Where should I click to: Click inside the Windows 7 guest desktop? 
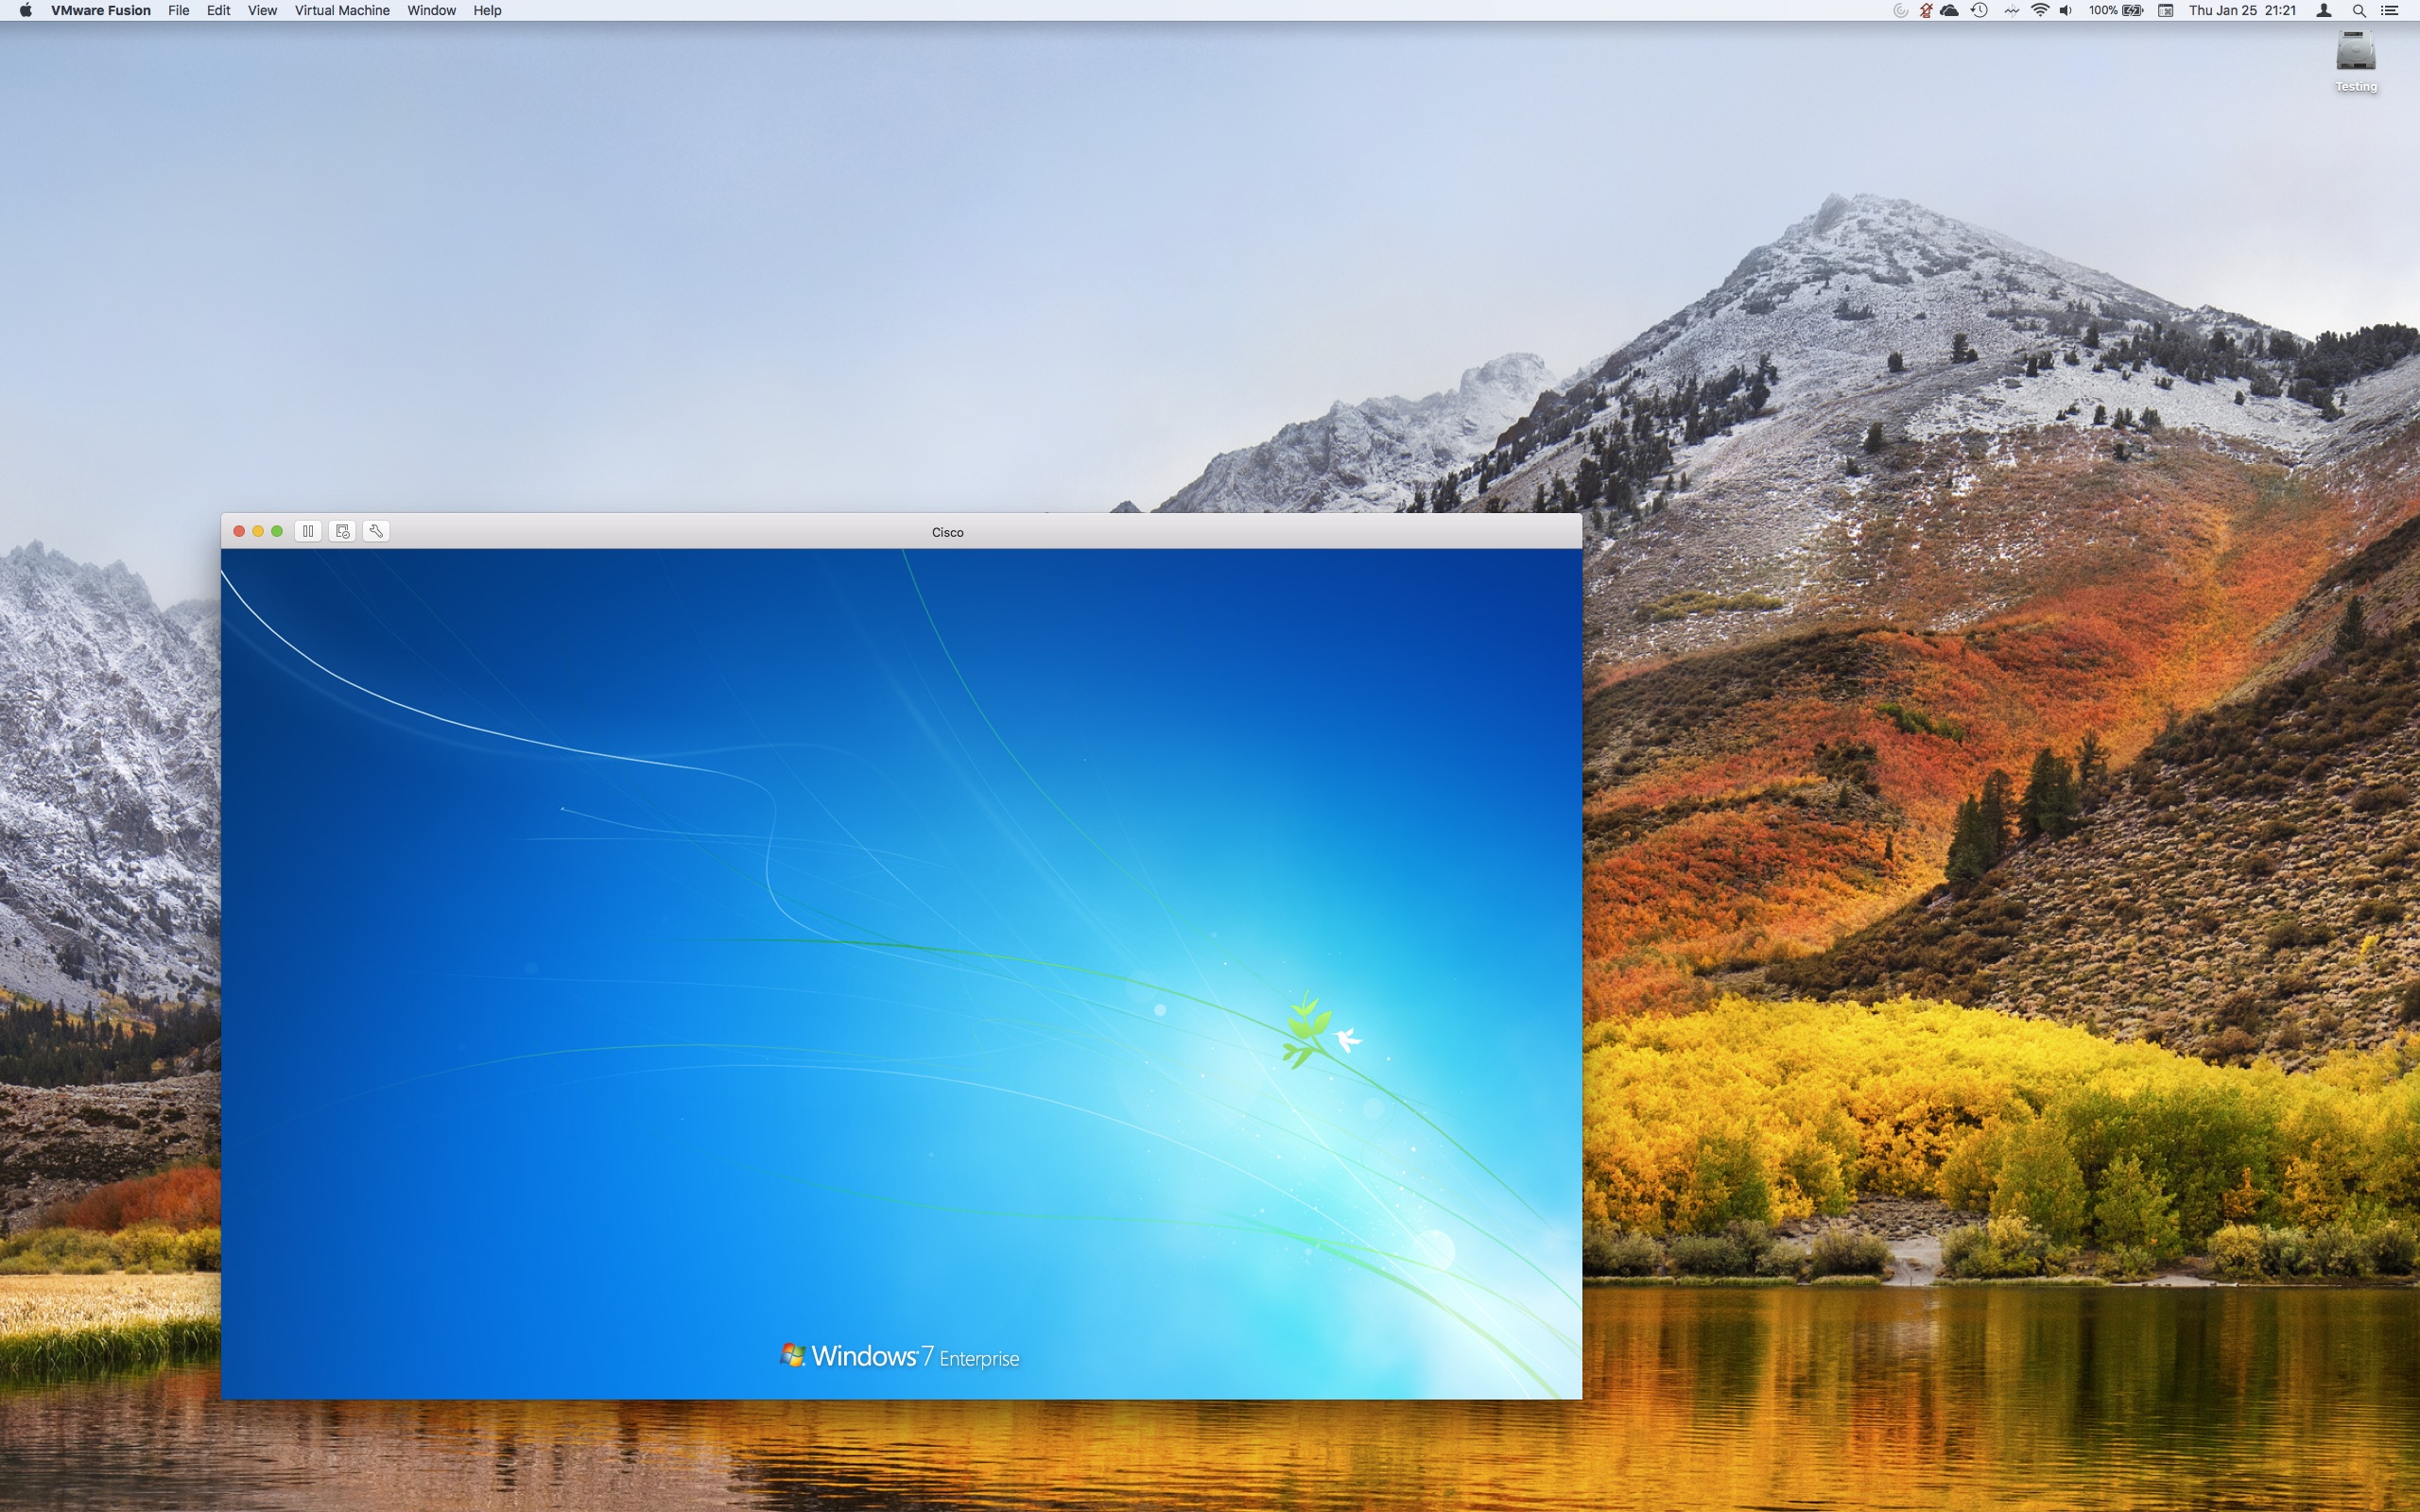[900, 970]
